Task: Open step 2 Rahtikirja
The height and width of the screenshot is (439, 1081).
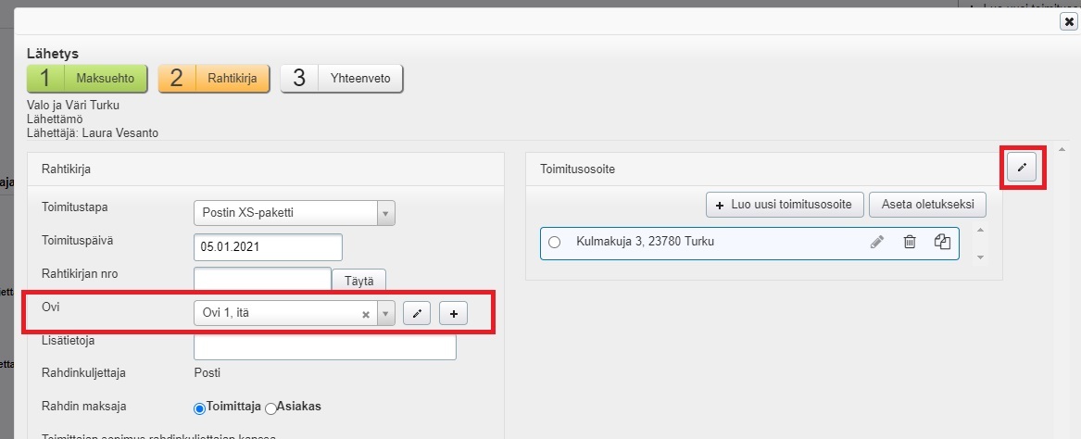Action: [213, 79]
